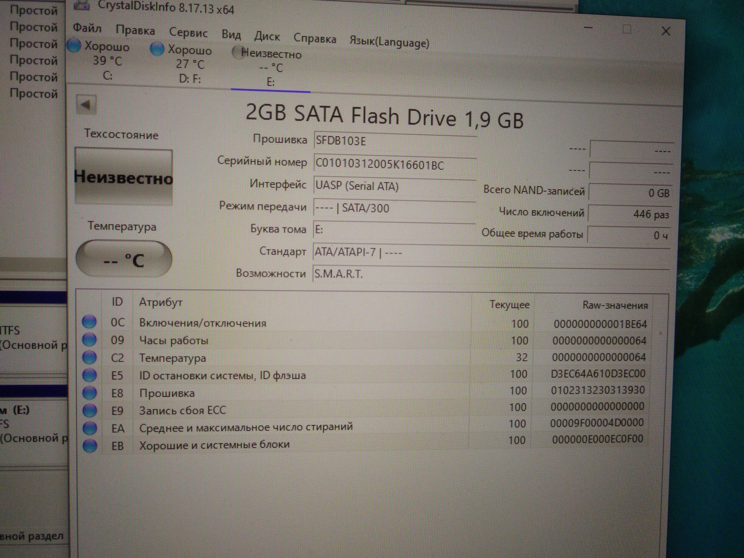Close the CrystalDiskInfo window
744x558 pixels.
[x=666, y=32]
